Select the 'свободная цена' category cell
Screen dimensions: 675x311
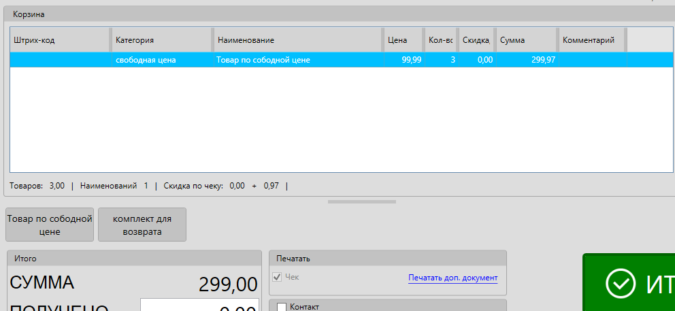(162, 60)
